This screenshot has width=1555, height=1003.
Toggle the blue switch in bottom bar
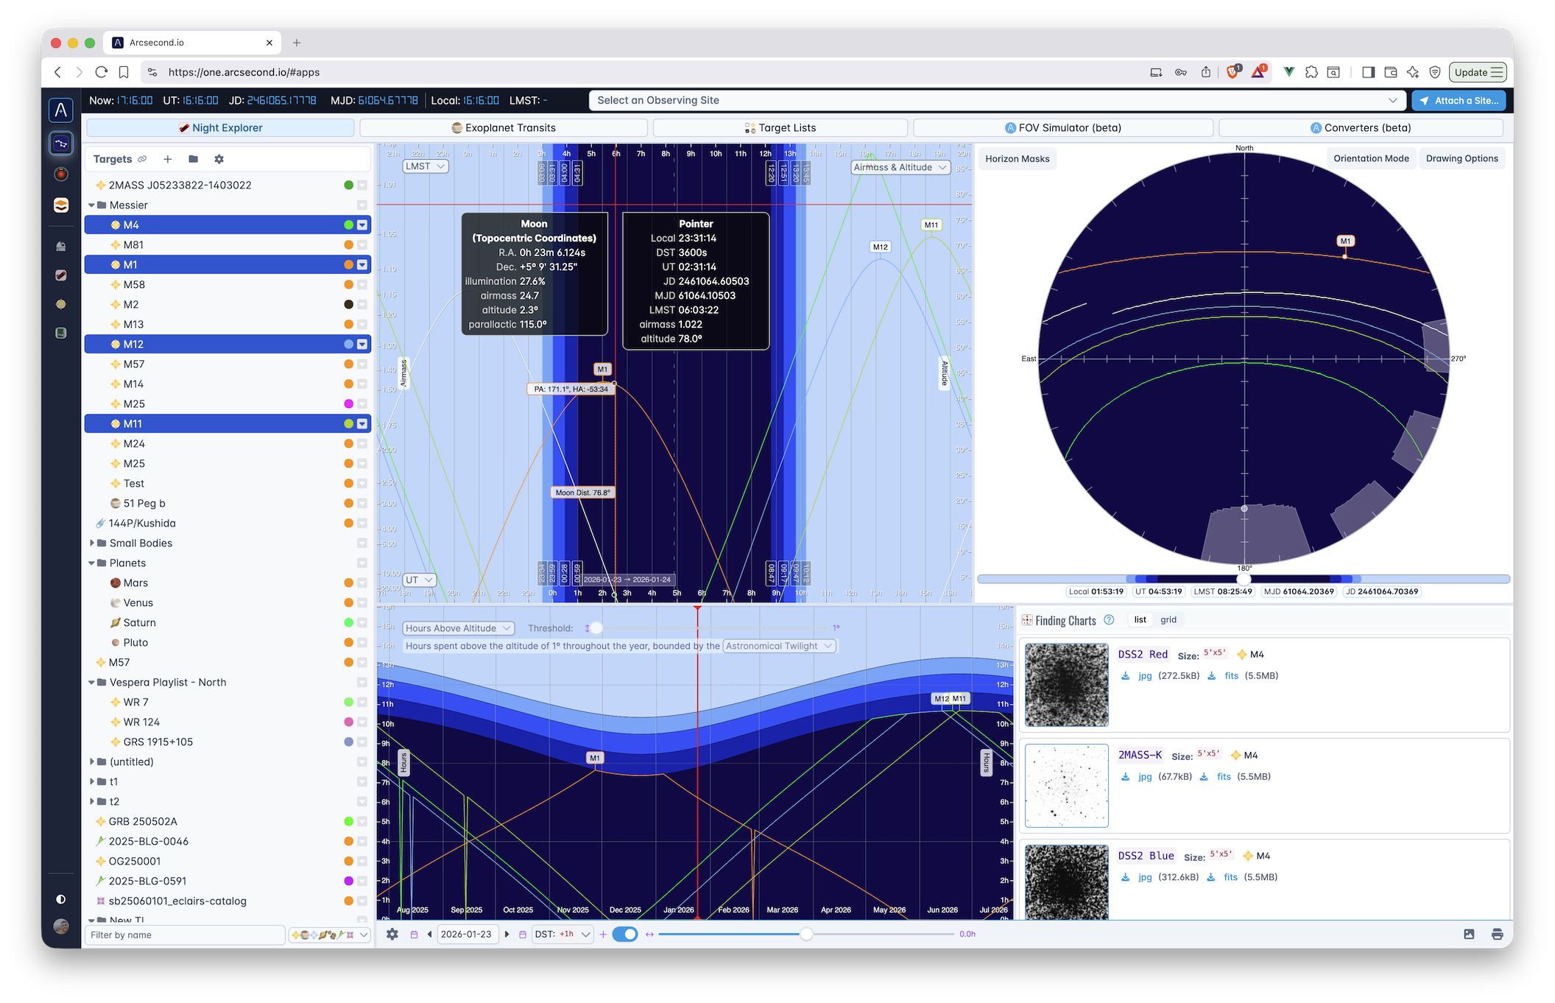tap(625, 935)
